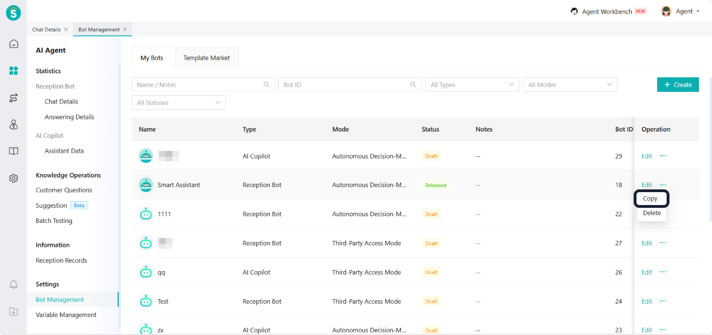Click the home icon in left sidebar
Image resolution: width=712 pixels, height=335 pixels.
tap(13, 44)
